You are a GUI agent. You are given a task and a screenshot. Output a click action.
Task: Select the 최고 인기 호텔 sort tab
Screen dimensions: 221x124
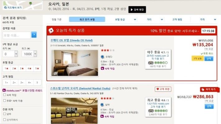pyautogui.click(x=87, y=20)
